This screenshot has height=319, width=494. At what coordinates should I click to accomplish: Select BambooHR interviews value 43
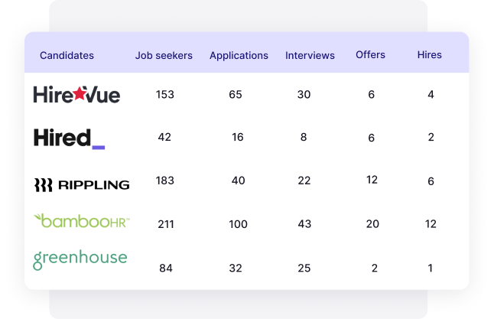click(x=304, y=224)
